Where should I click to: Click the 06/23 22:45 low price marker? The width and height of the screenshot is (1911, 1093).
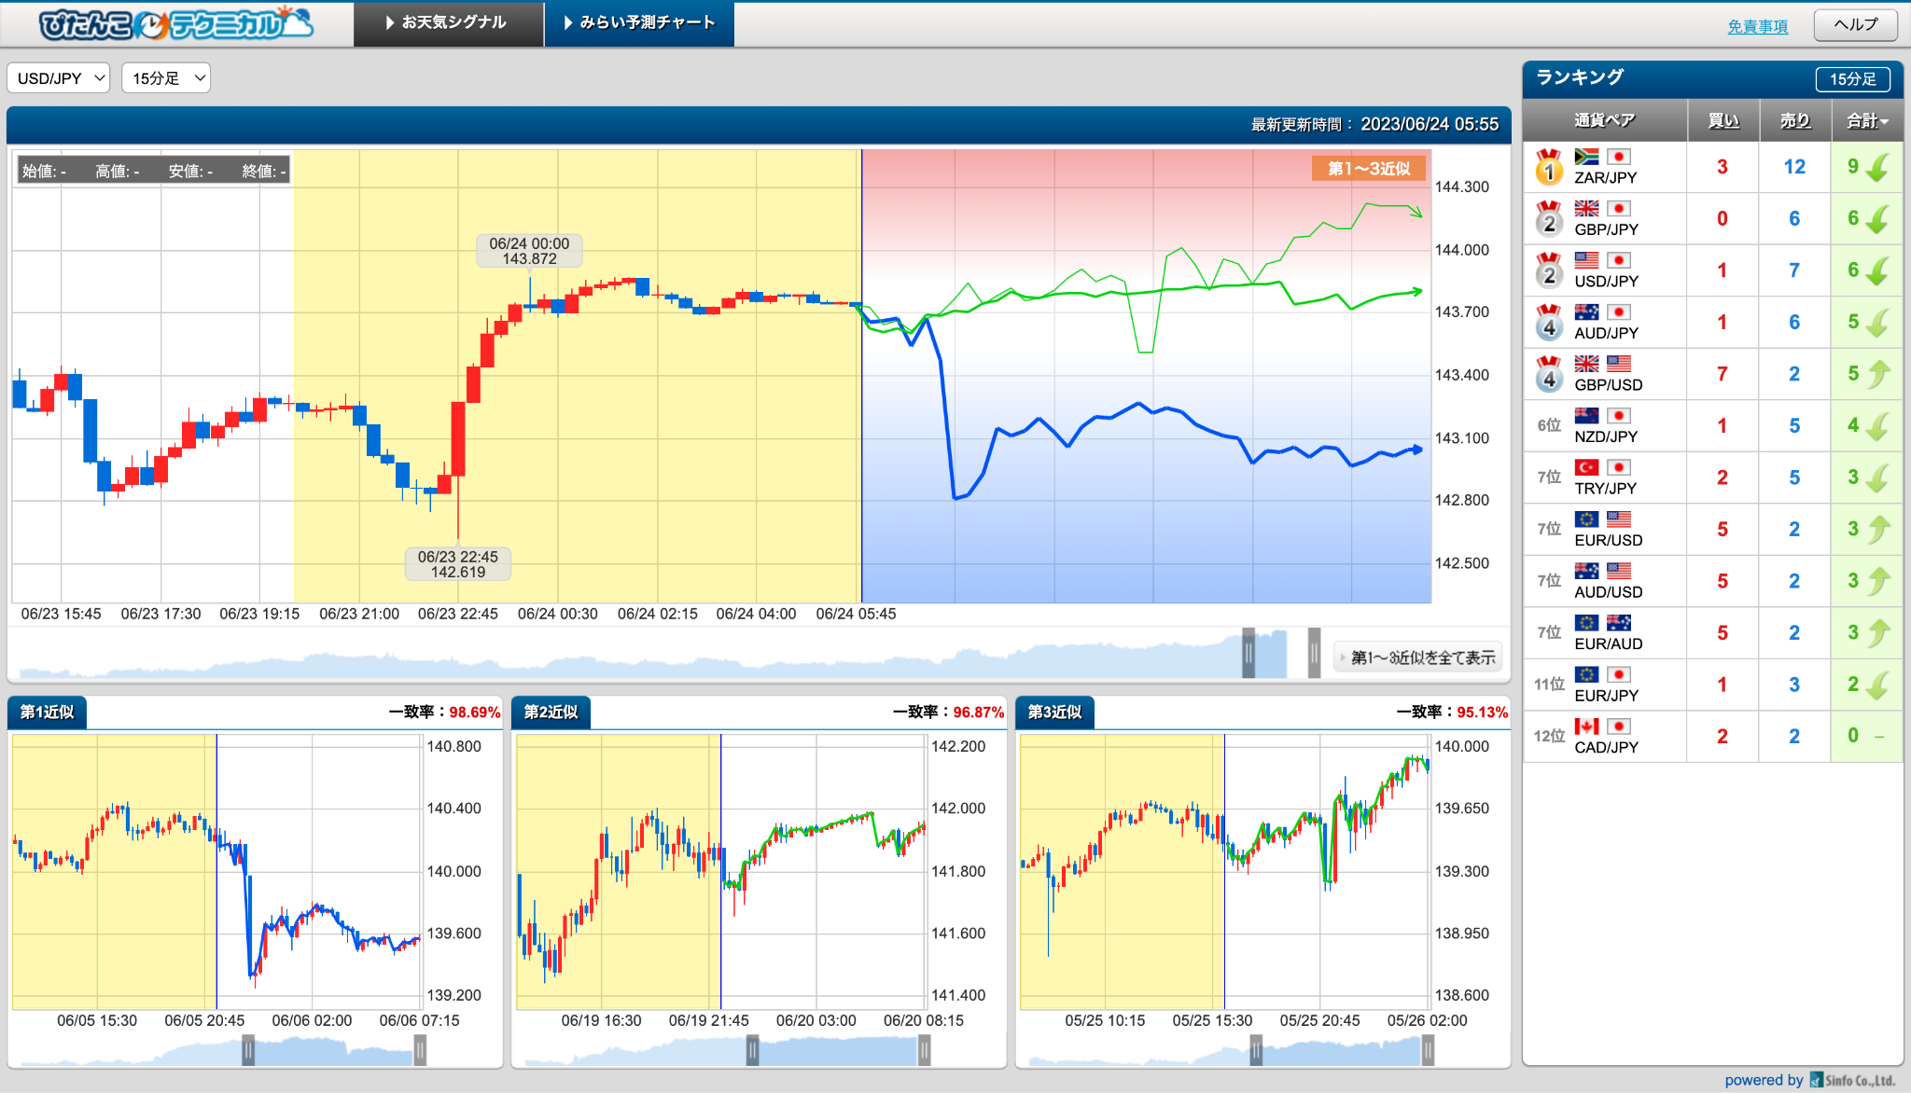pyautogui.click(x=458, y=564)
